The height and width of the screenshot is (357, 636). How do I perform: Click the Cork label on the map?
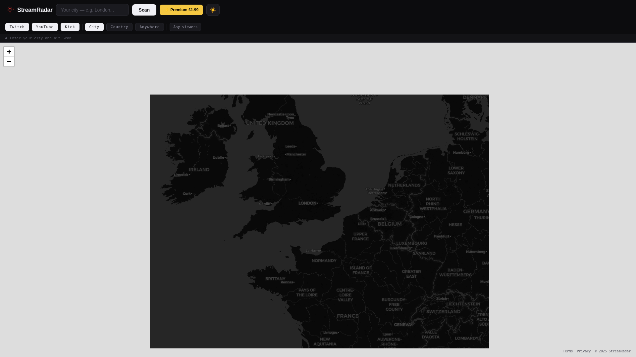click(x=187, y=194)
